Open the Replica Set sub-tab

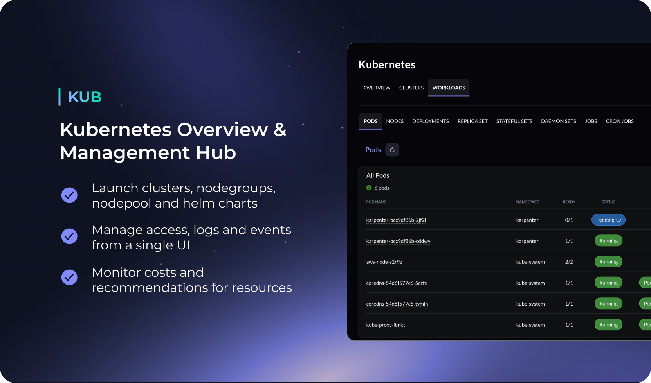click(x=472, y=121)
